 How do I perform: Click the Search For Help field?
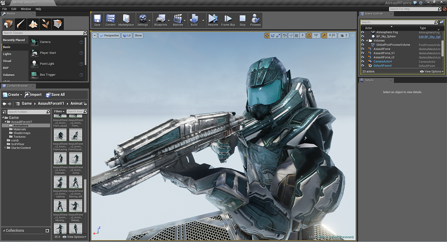point(415,9)
